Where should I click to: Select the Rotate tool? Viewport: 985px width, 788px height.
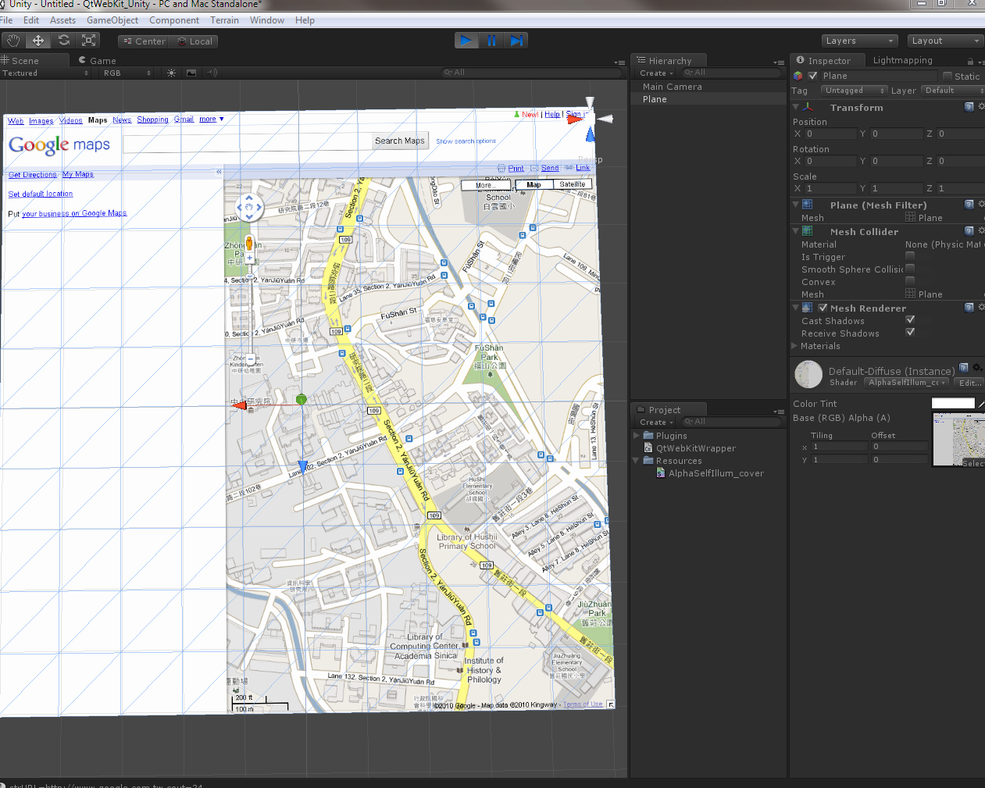tap(64, 41)
